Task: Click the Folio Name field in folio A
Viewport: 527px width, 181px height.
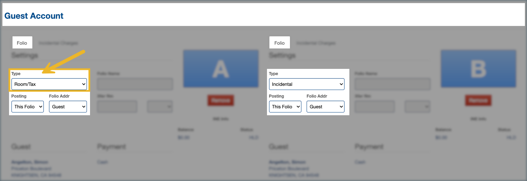Action: (x=135, y=84)
